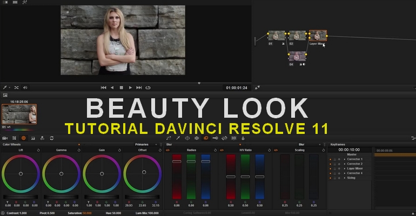Click the node editor tool icon
The image size is (416, 216).
pyautogui.click(x=257, y=87)
